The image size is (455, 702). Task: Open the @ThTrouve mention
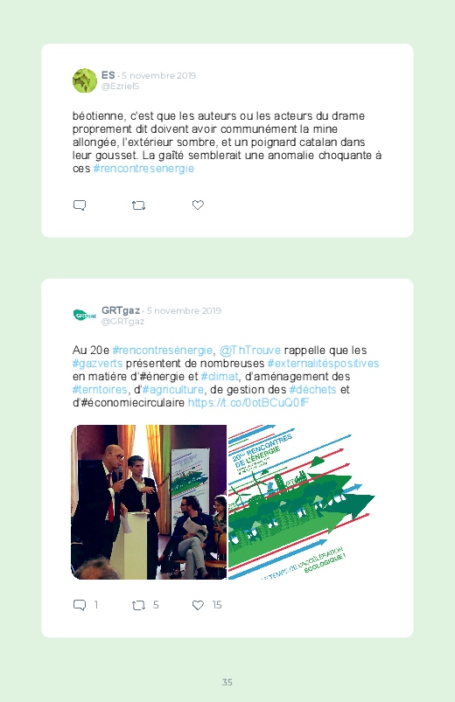coord(250,350)
